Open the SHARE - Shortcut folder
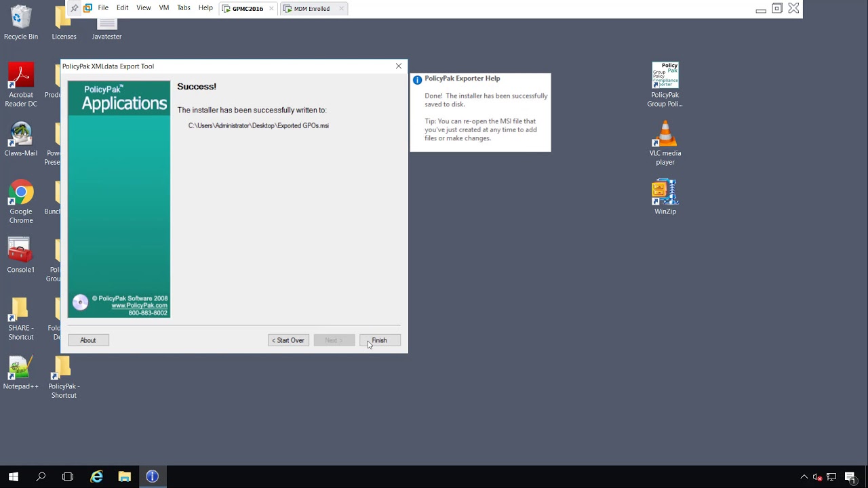The height and width of the screenshot is (488, 868). (x=20, y=319)
